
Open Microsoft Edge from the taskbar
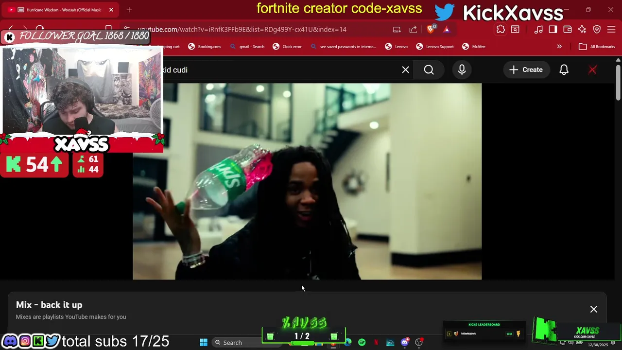pos(348,342)
